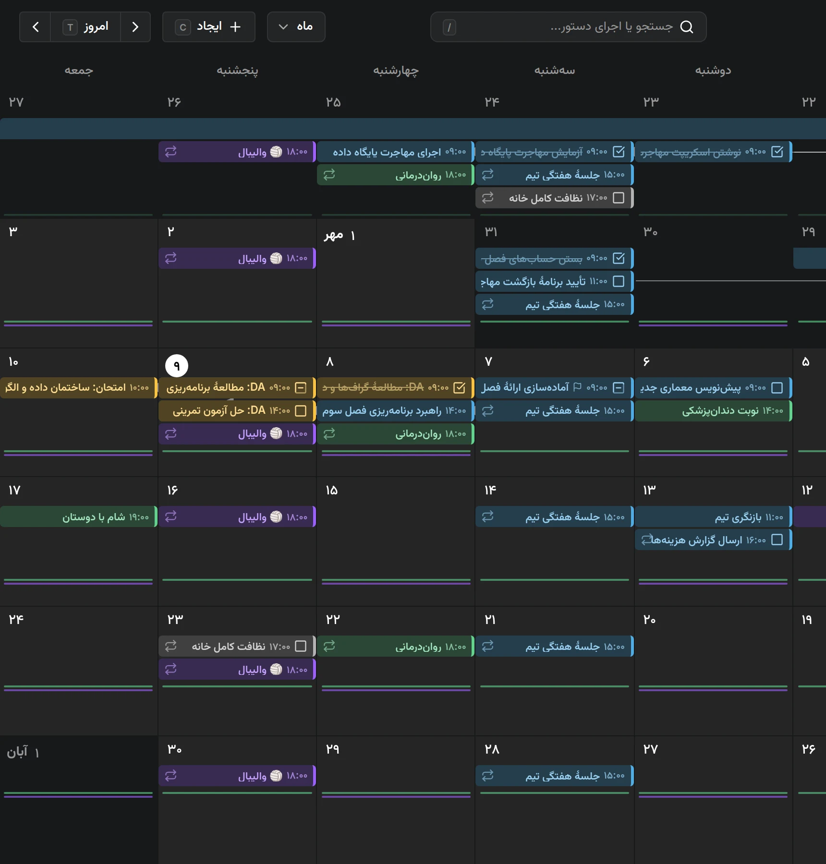Expand the partially done DA: مطالعهٔ برنامه‌ریزی task
This screenshot has width=826, height=864.
pyautogui.click(x=301, y=388)
